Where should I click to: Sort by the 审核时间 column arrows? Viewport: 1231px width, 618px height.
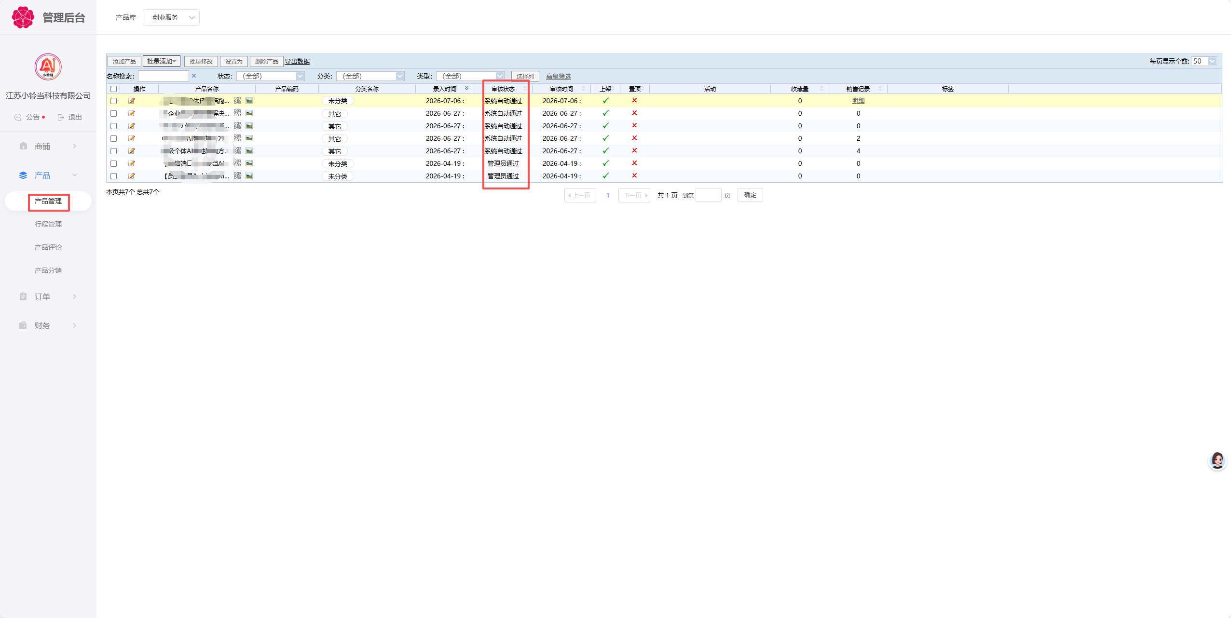click(x=583, y=88)
